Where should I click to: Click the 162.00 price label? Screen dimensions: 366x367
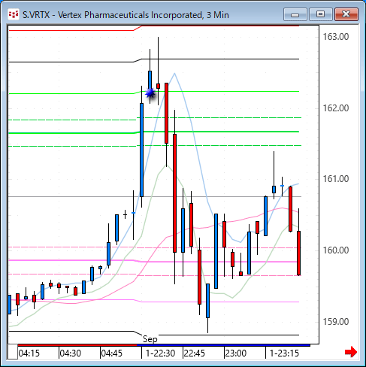336,108
